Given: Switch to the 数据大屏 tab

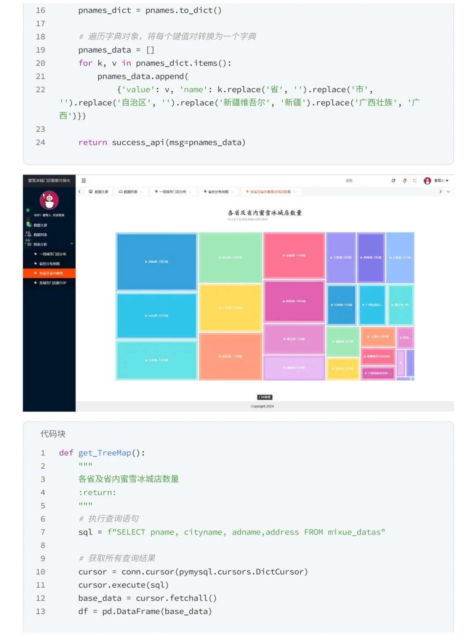Looking at the screenshot, I should [x=99, y=192].
